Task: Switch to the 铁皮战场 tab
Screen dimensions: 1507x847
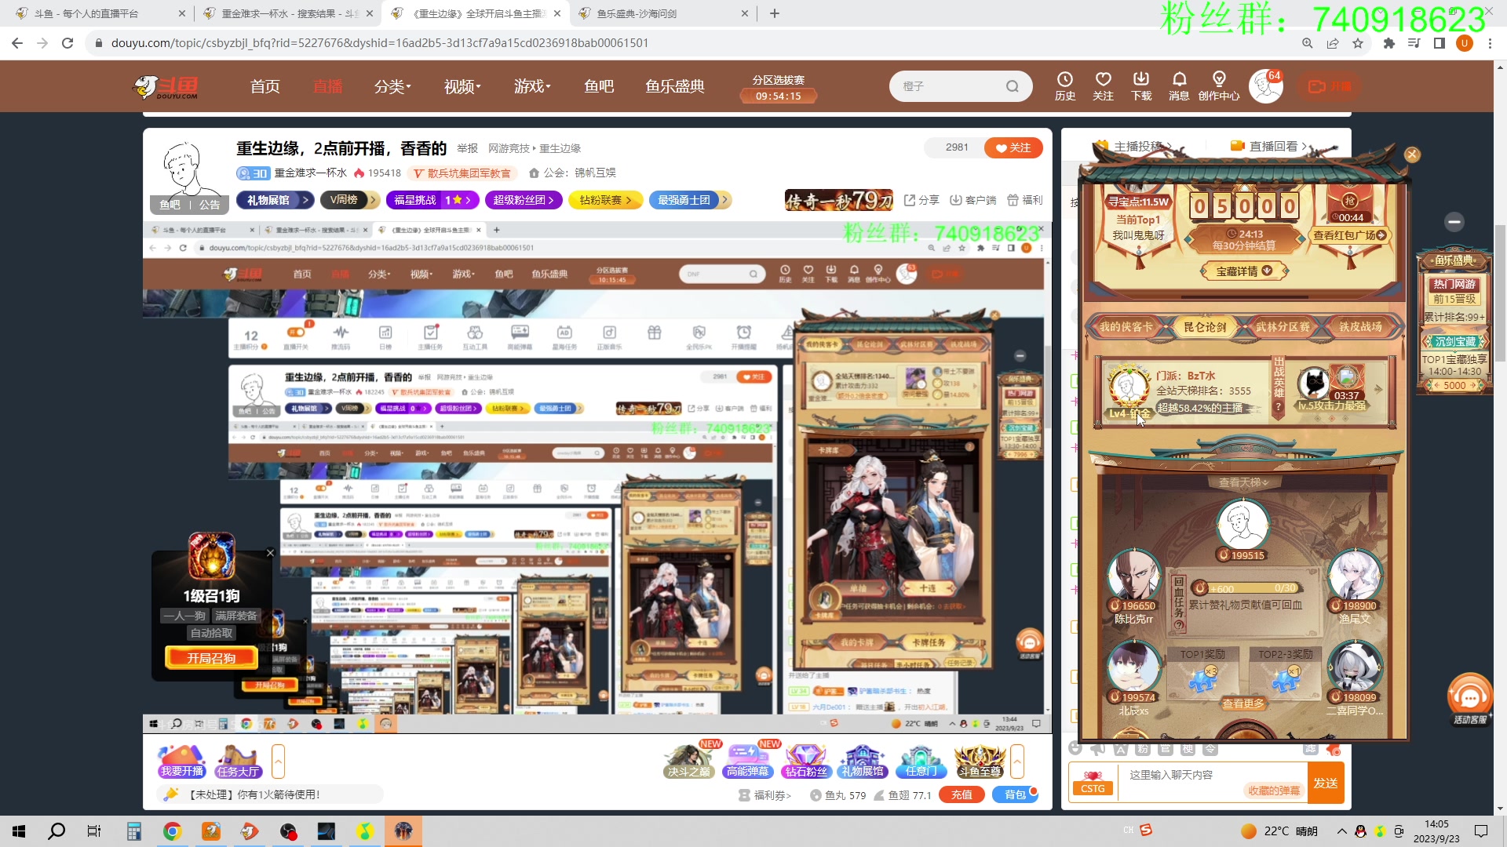Action: [x=1360, y=327]
